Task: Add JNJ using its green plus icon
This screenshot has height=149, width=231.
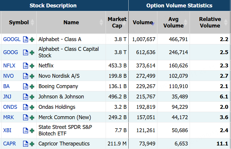Action: (x=32, y=97)
